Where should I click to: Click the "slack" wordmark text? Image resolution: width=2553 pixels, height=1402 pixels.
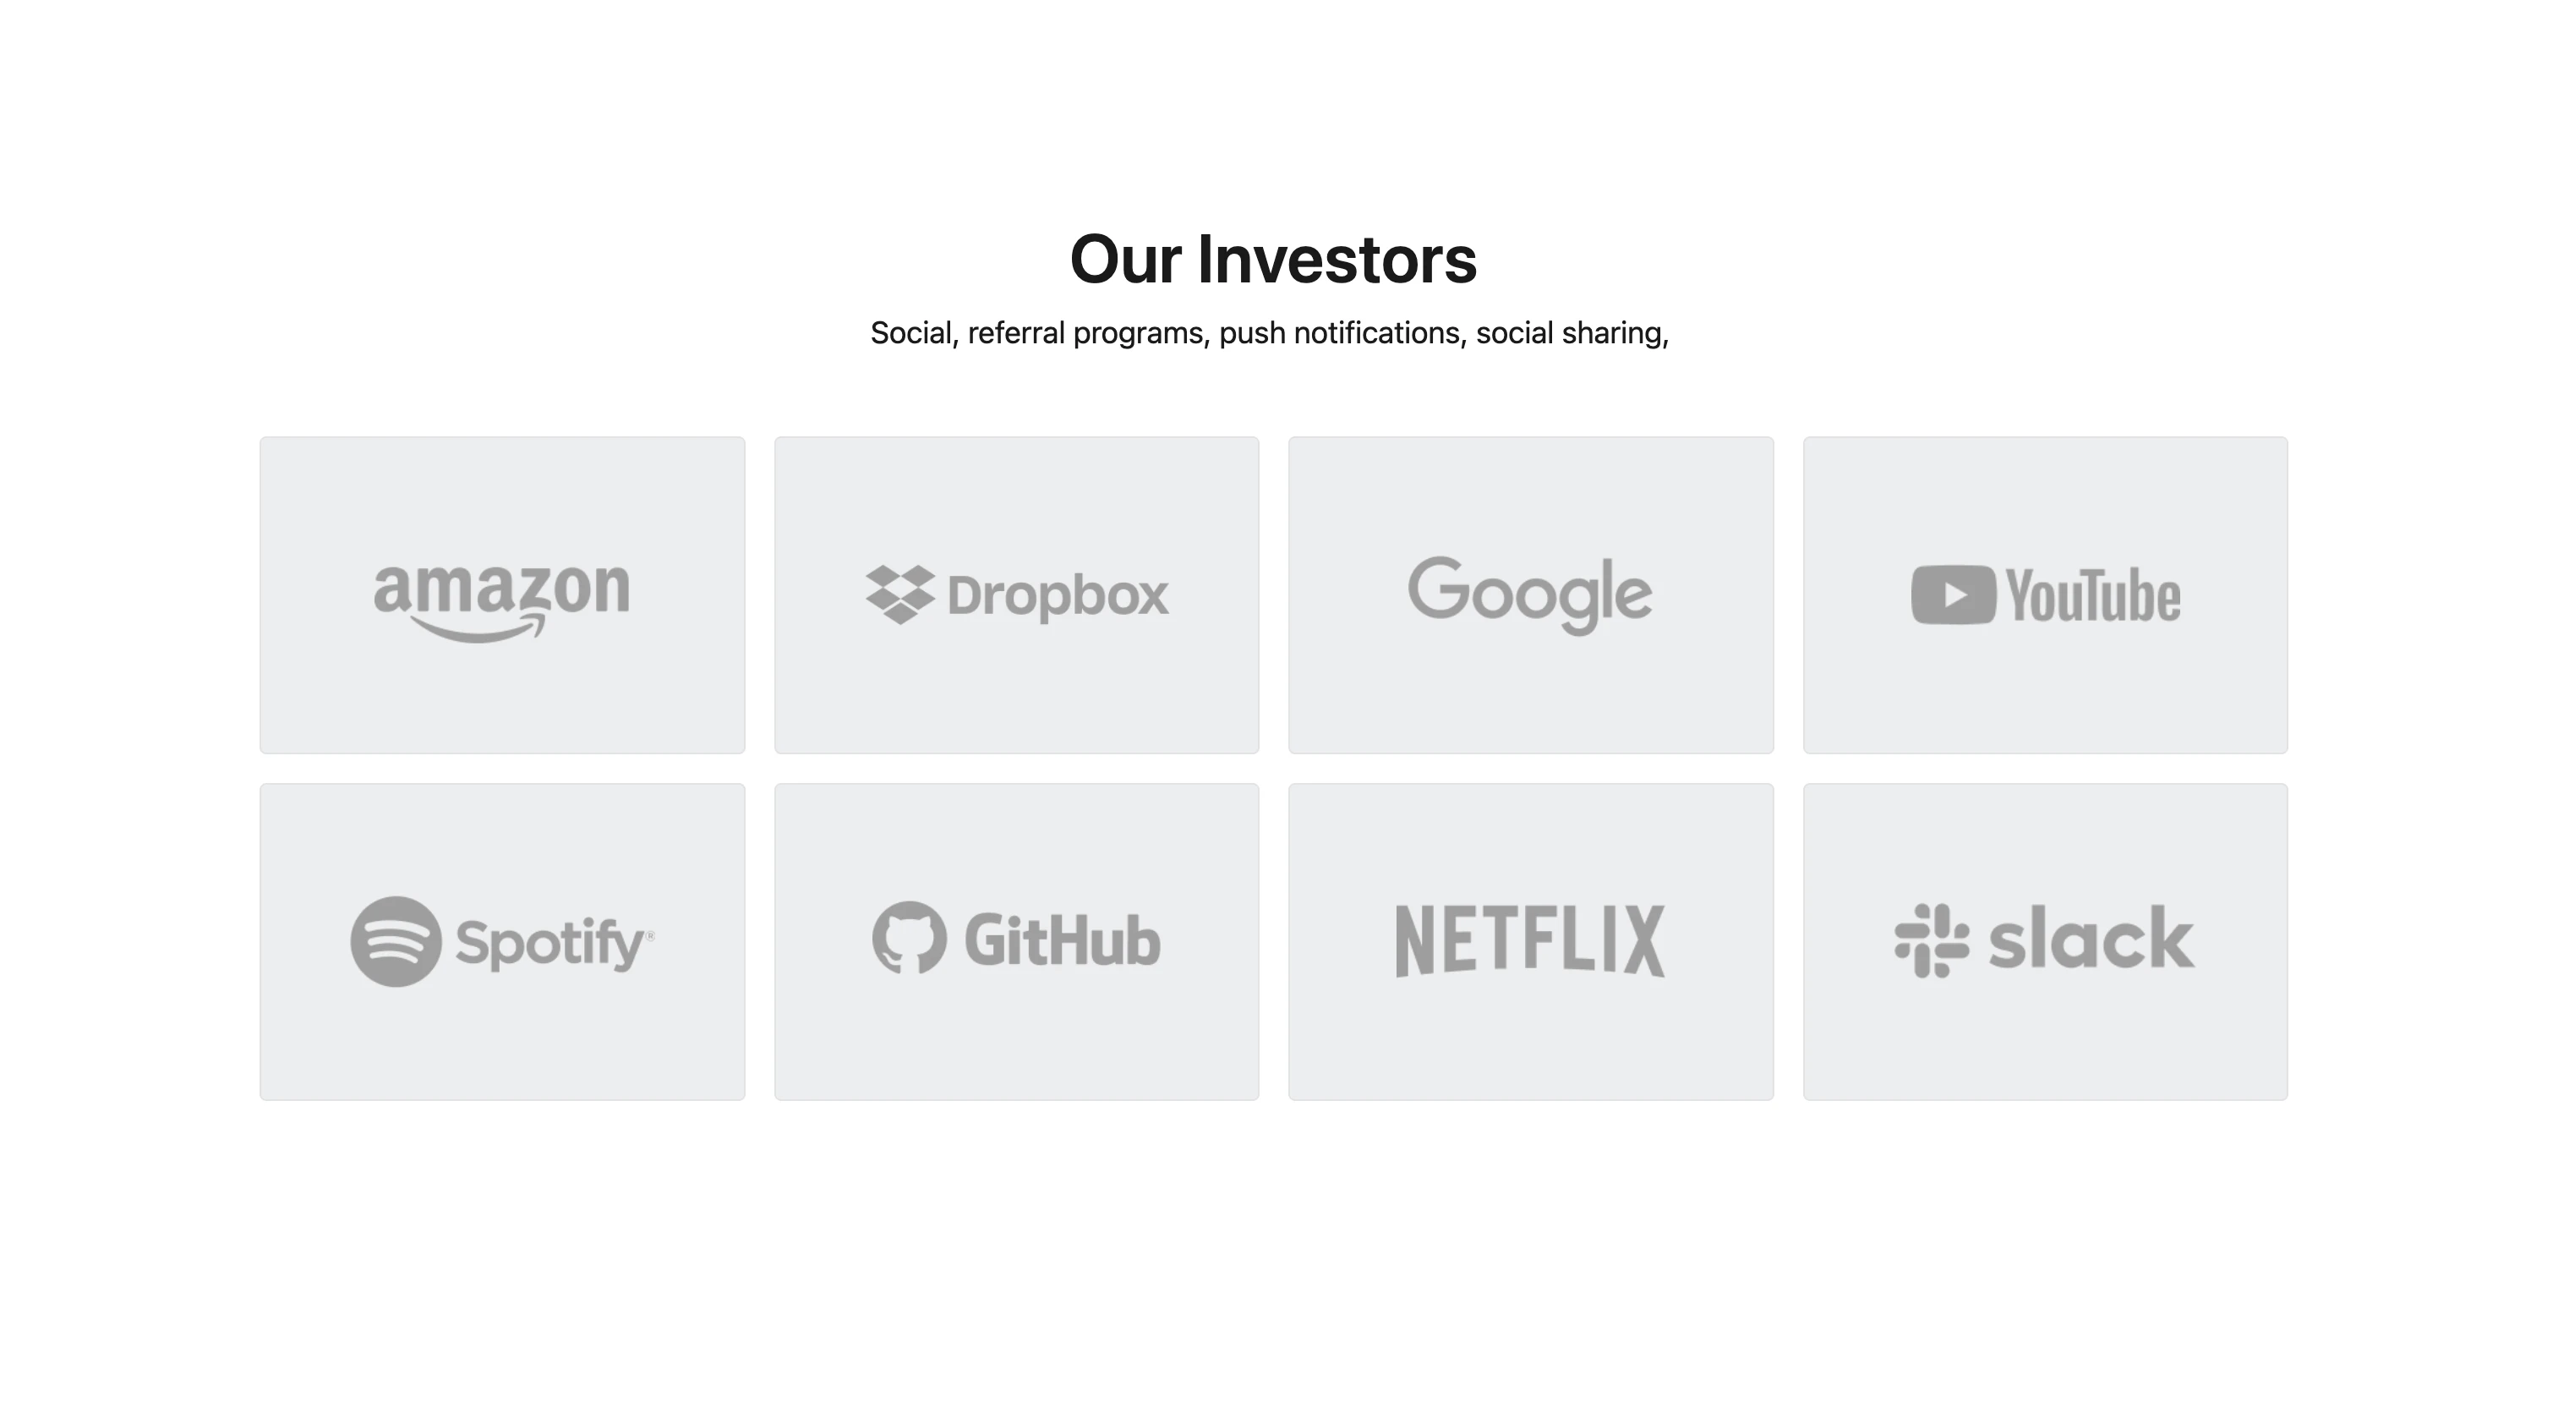point(2091,939)
